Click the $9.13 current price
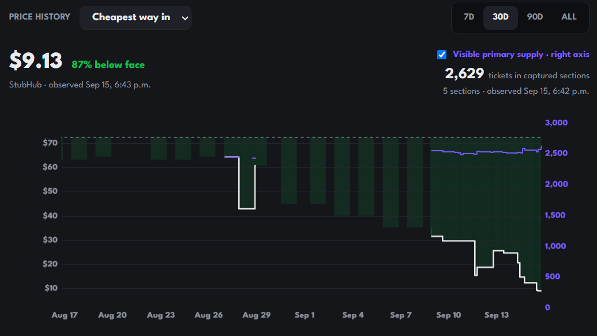597x336 pixels. [x=35, y=61]
